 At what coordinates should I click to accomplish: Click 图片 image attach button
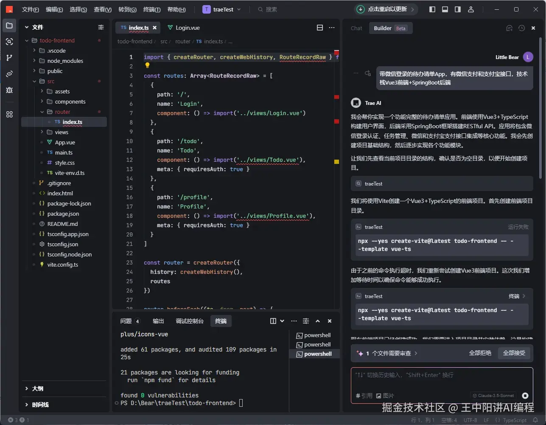(385, 396)
